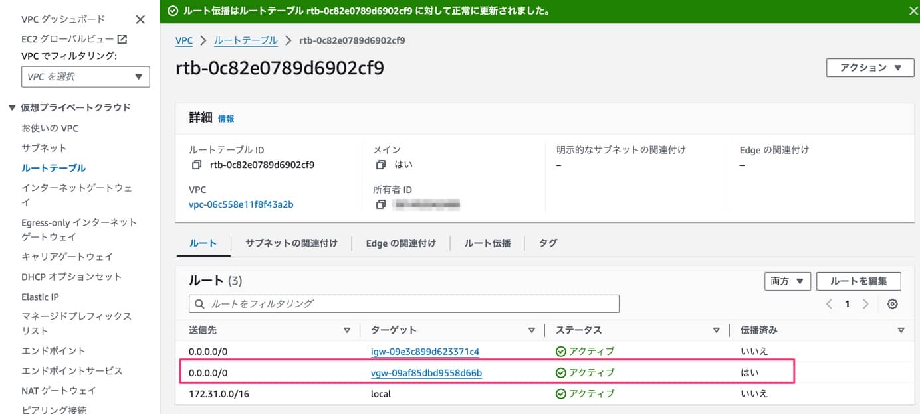Click はい in the 伝播済み column
Screen dimensions: 920x414
(750, 373)
